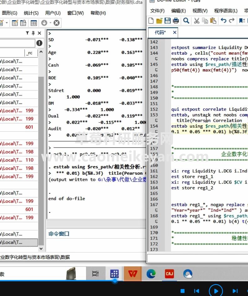Skip to next video
Screen dimensions: 248x296
pos(235,291)
